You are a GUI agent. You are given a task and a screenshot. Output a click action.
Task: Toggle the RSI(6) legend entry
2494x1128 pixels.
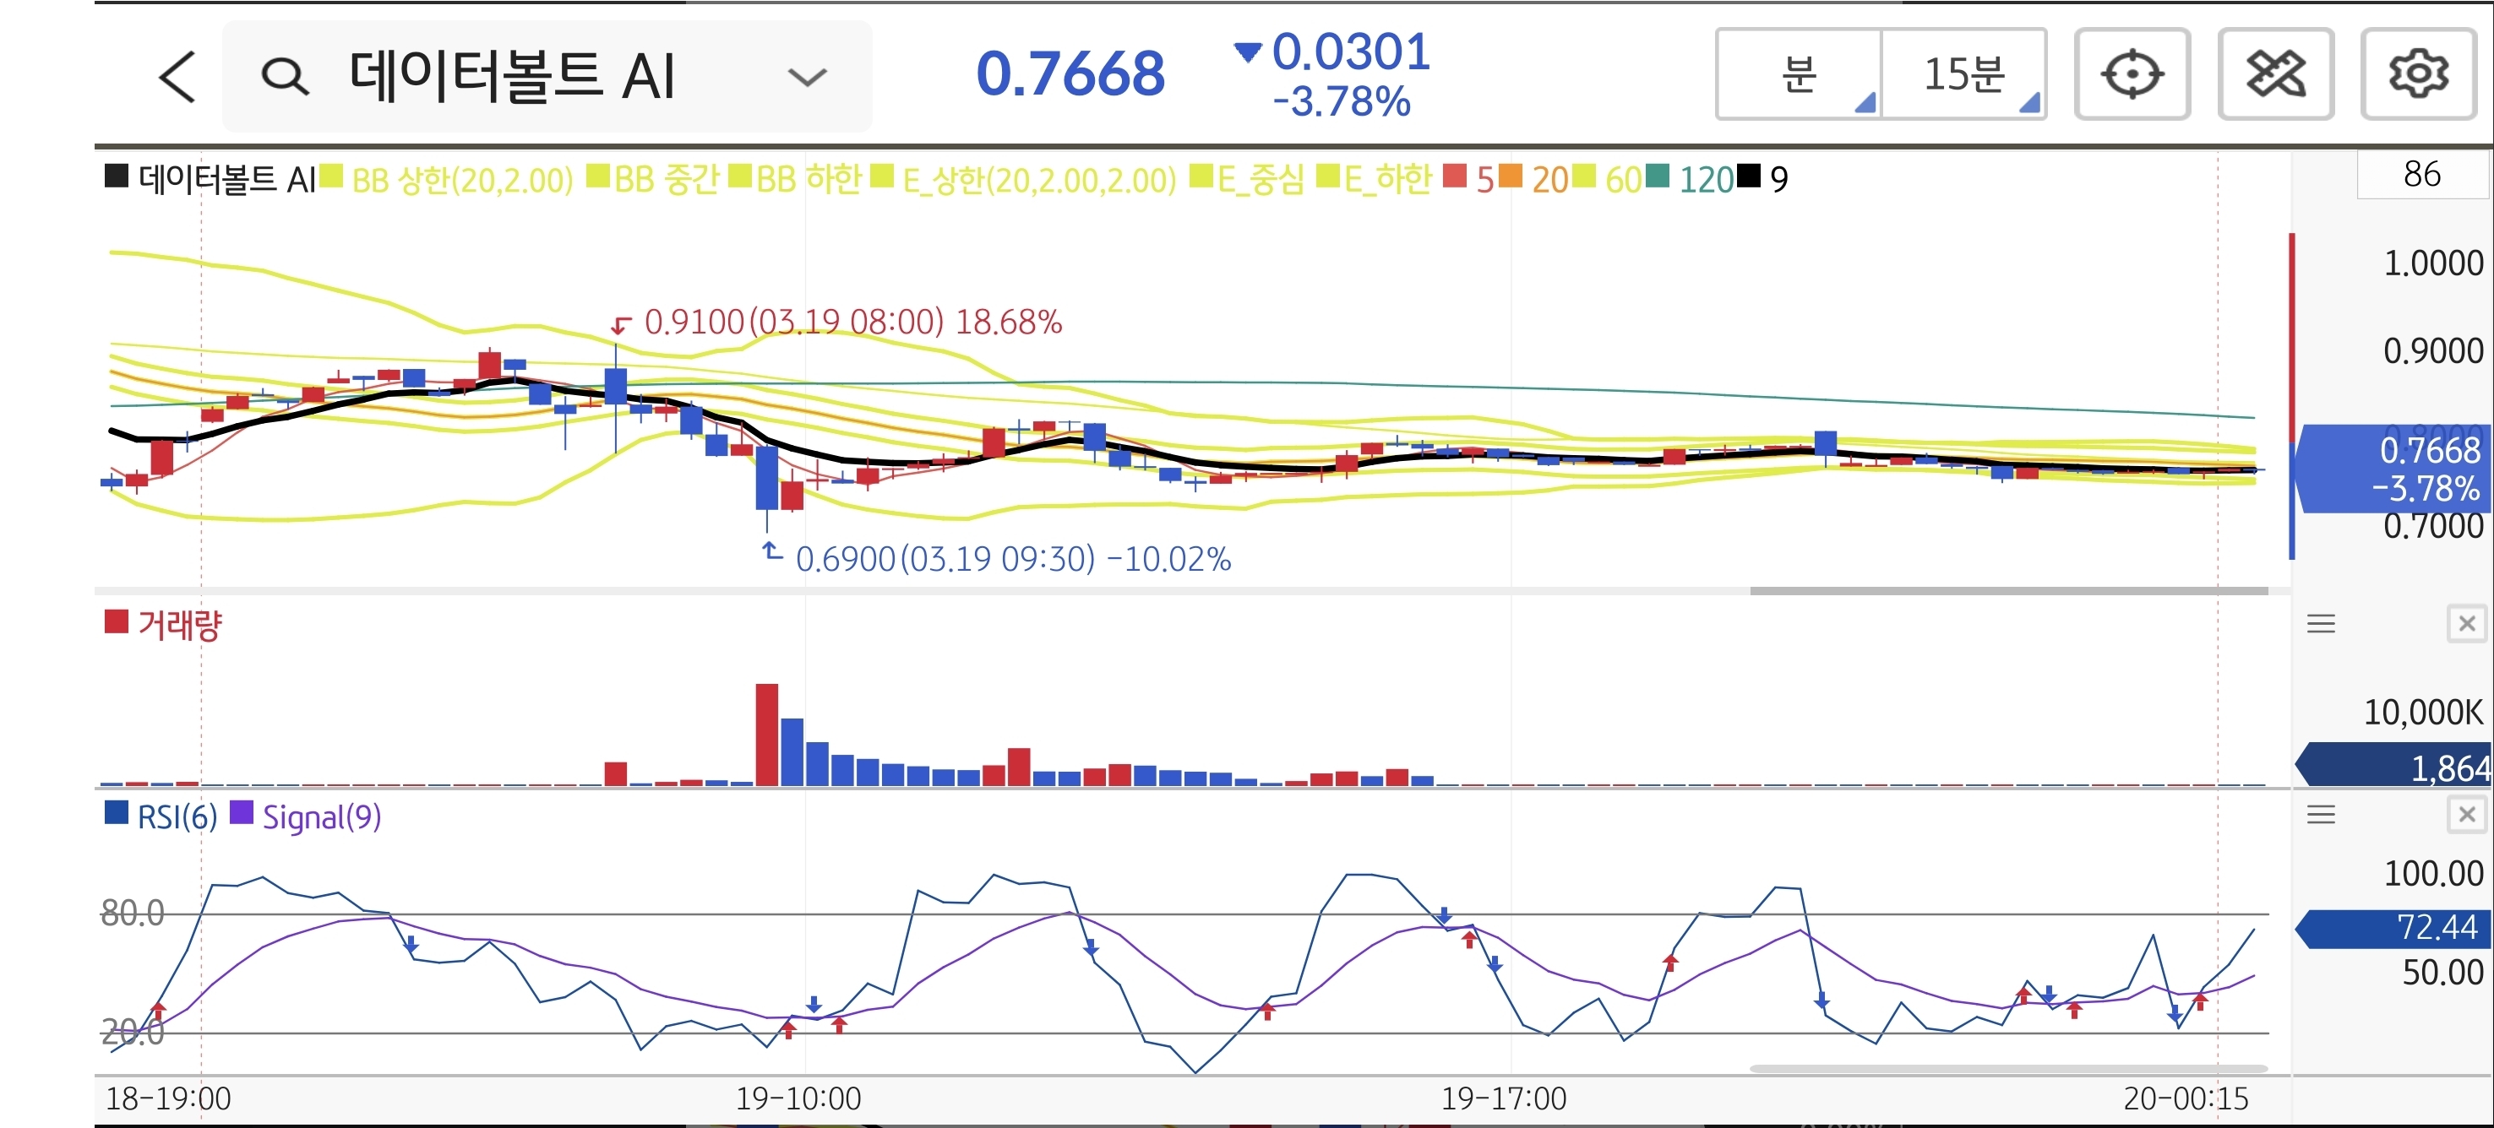coord(177,817)
